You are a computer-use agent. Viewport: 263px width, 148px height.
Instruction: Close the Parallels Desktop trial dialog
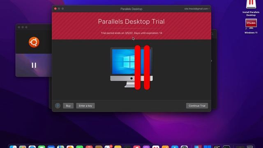(x=55, y=9)
